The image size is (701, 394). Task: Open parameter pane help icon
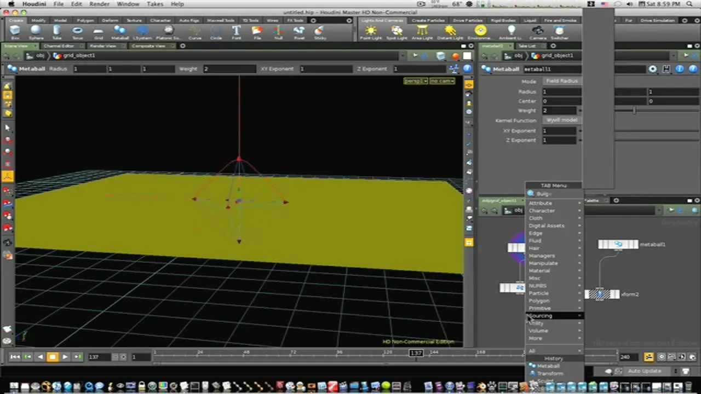coord(692,69)
